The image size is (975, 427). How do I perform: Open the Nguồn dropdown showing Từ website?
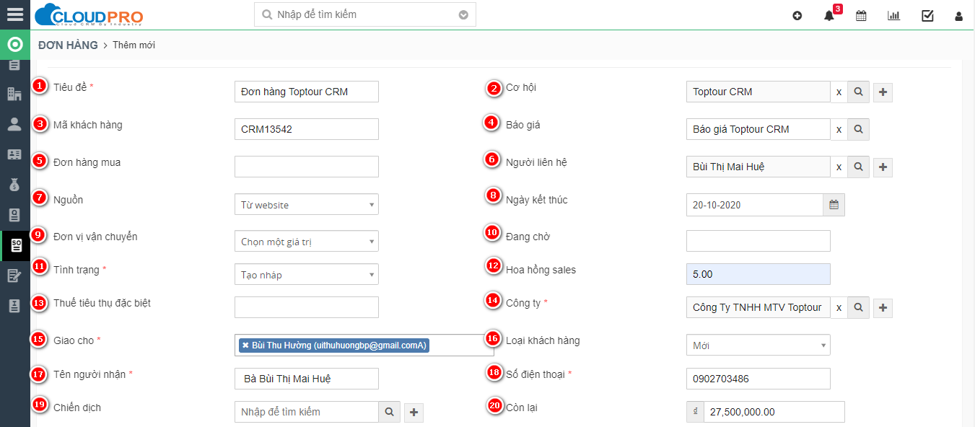[307, 205]
